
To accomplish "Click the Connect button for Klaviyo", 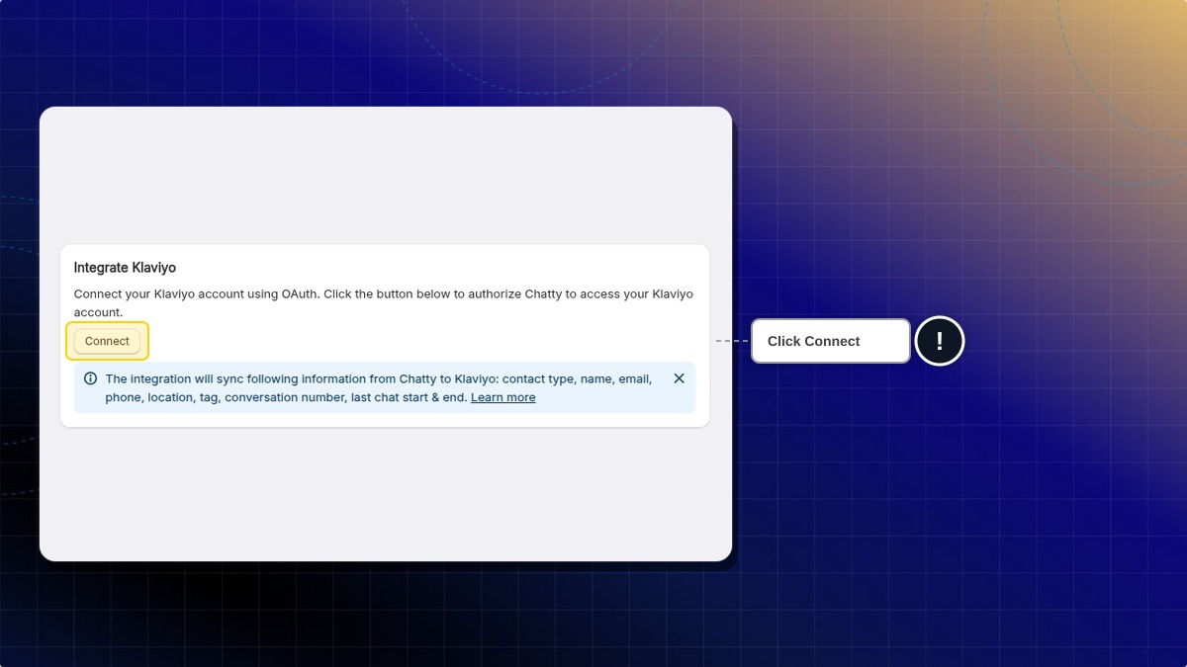I will point(107,341).
